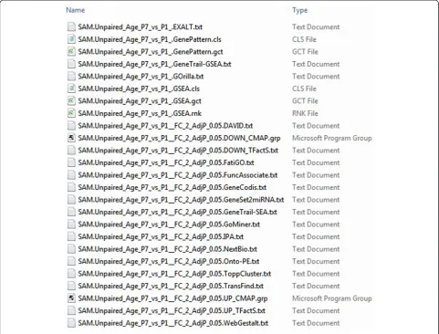The width and height of the screenshot is (439, 334).
Task: Click the file icon beside NextBio.txt
Action: [71, 249]
